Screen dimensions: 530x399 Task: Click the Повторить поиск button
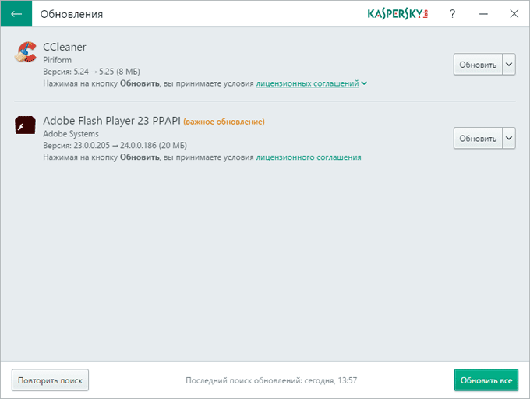click(51, 380)
